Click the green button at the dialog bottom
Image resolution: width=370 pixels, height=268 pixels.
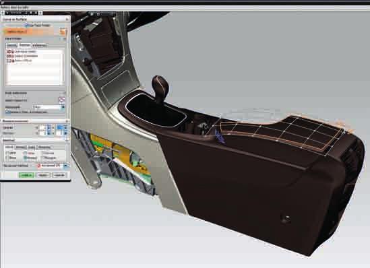[x=26, y=175]
